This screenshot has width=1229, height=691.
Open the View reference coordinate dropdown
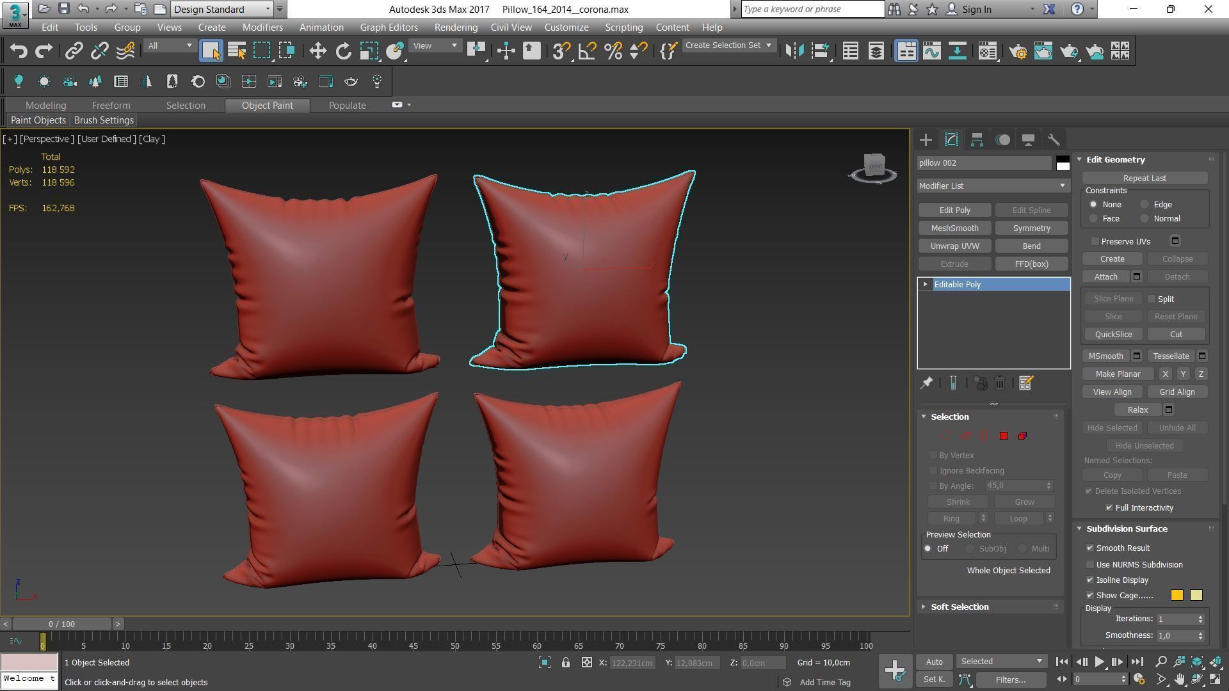point(435,46)
